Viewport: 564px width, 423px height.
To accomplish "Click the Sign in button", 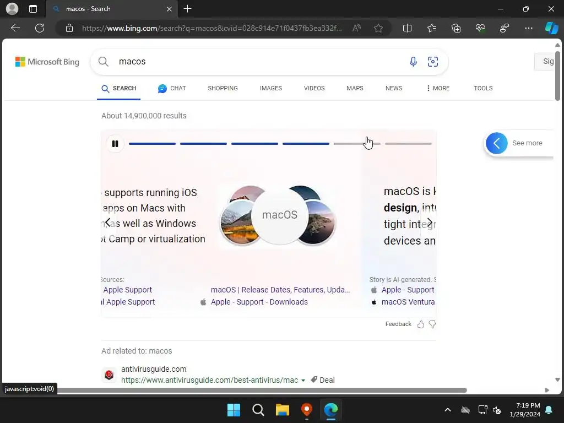I will pos(544,62).
